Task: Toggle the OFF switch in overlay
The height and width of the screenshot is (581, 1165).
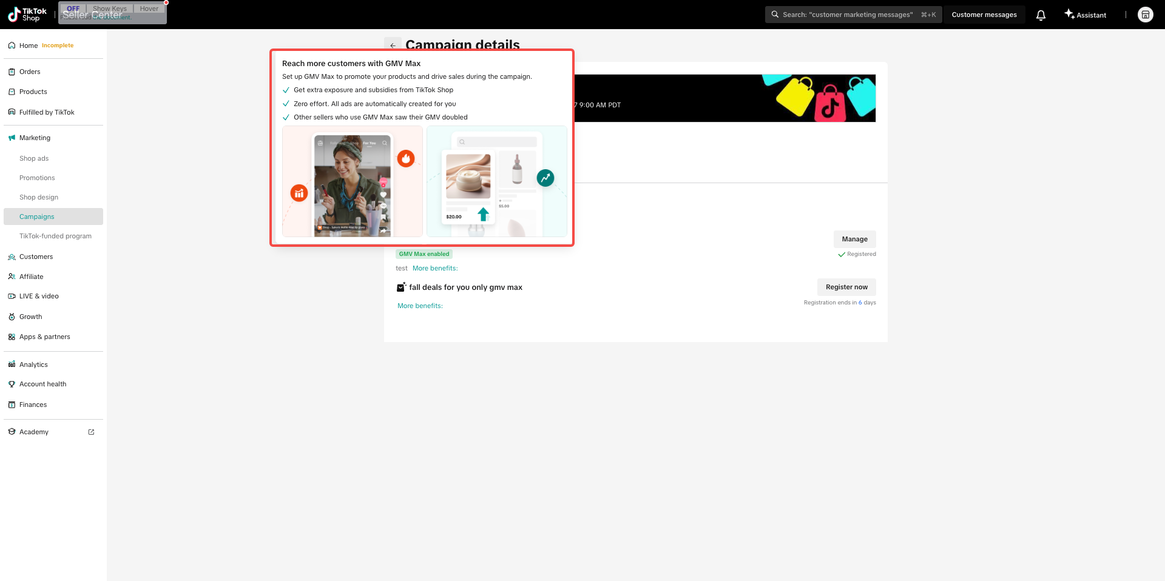Action: coord(73,8)
